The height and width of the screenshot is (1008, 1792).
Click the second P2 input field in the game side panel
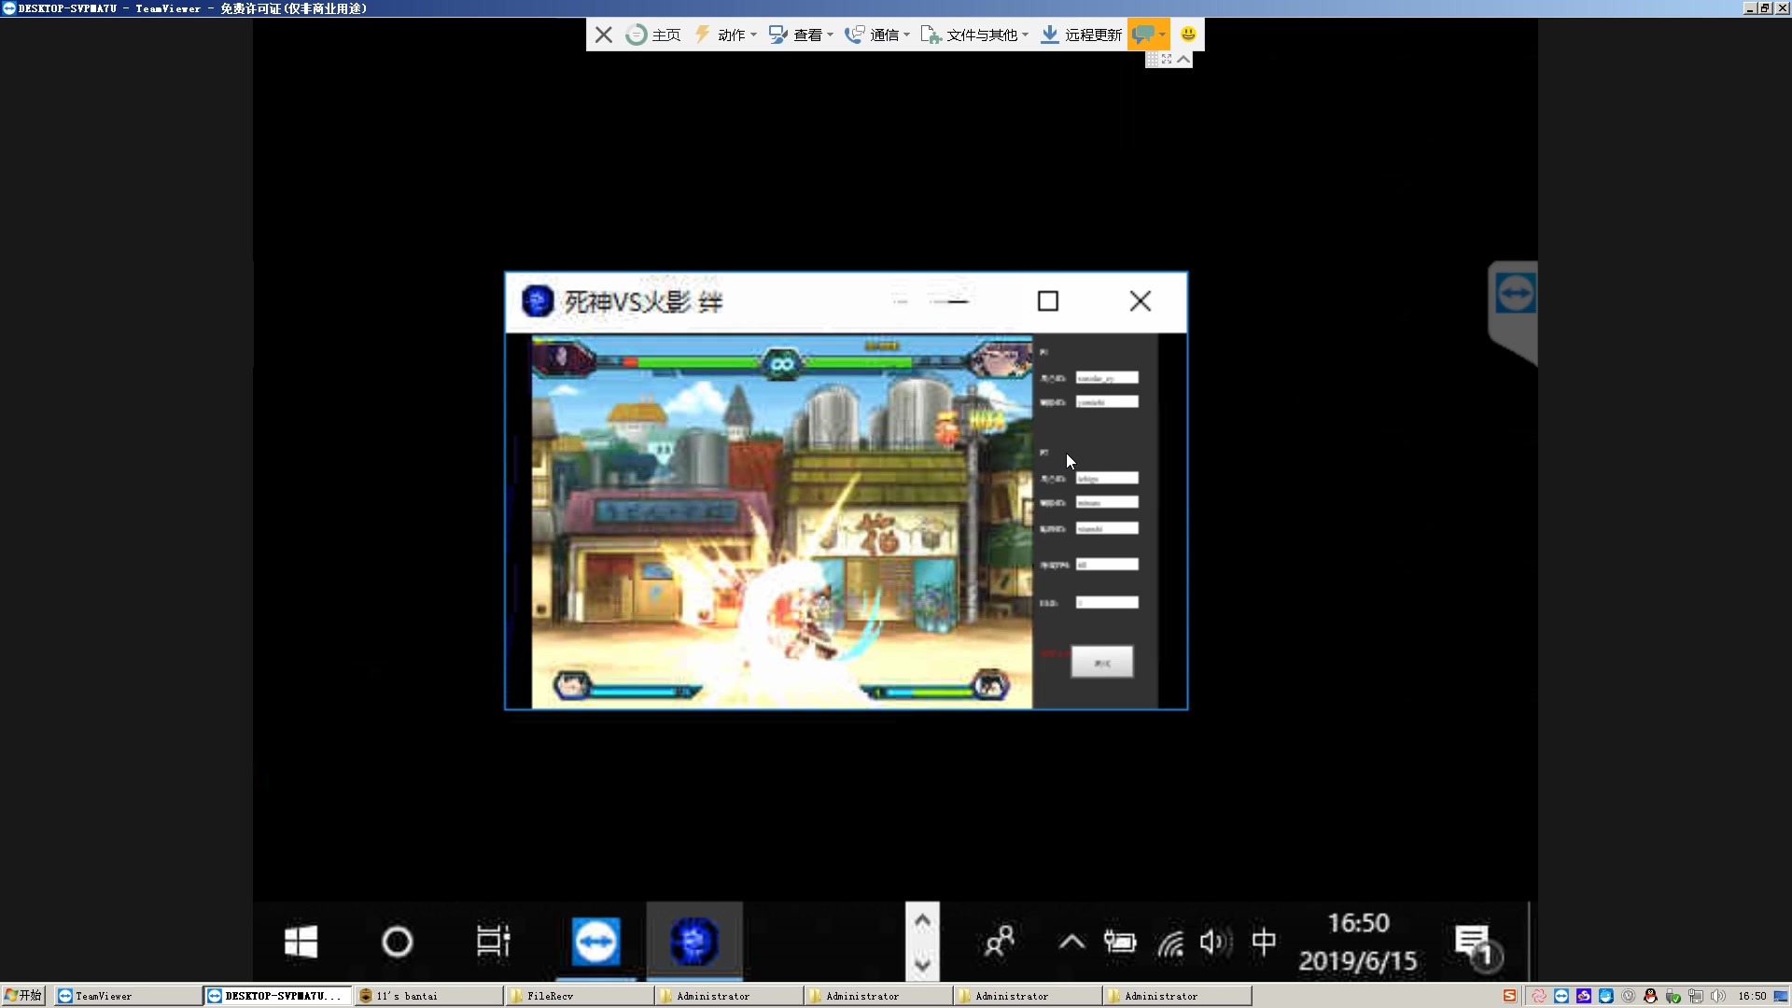[x=1107, y=503]
